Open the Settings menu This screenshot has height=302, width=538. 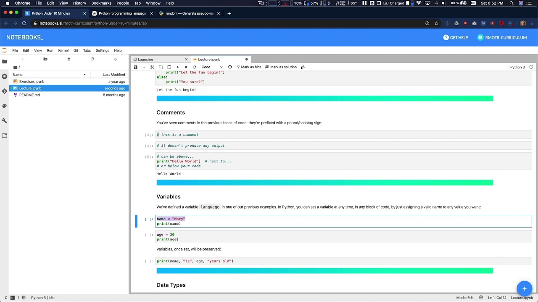(x=103, y=50)
